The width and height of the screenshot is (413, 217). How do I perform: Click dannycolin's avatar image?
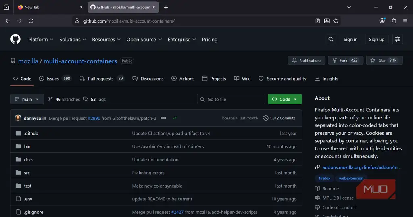(18, 118)
